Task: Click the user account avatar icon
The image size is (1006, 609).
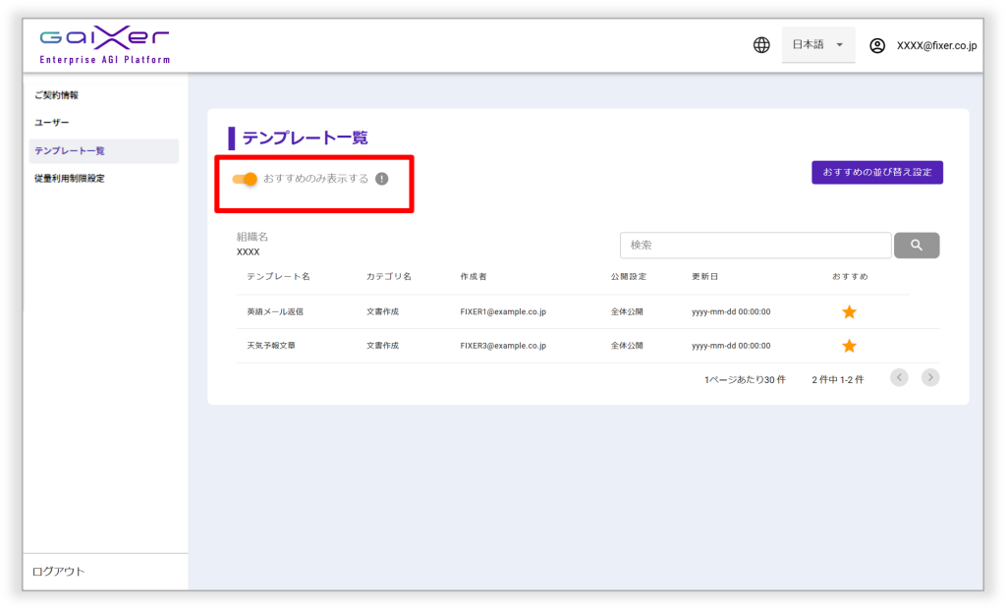Action: click(877, 45)
